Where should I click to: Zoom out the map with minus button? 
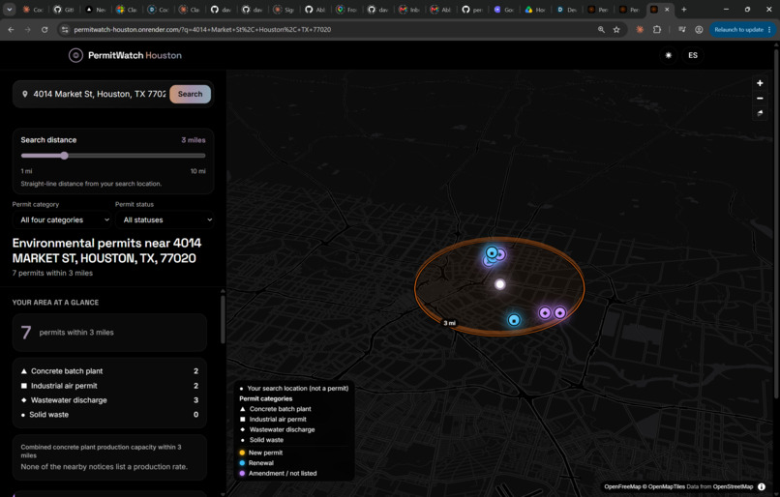(760, 99)
